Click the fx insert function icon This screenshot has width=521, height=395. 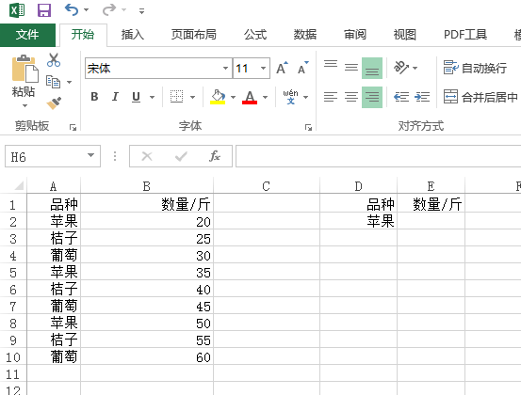pos(215,156)
